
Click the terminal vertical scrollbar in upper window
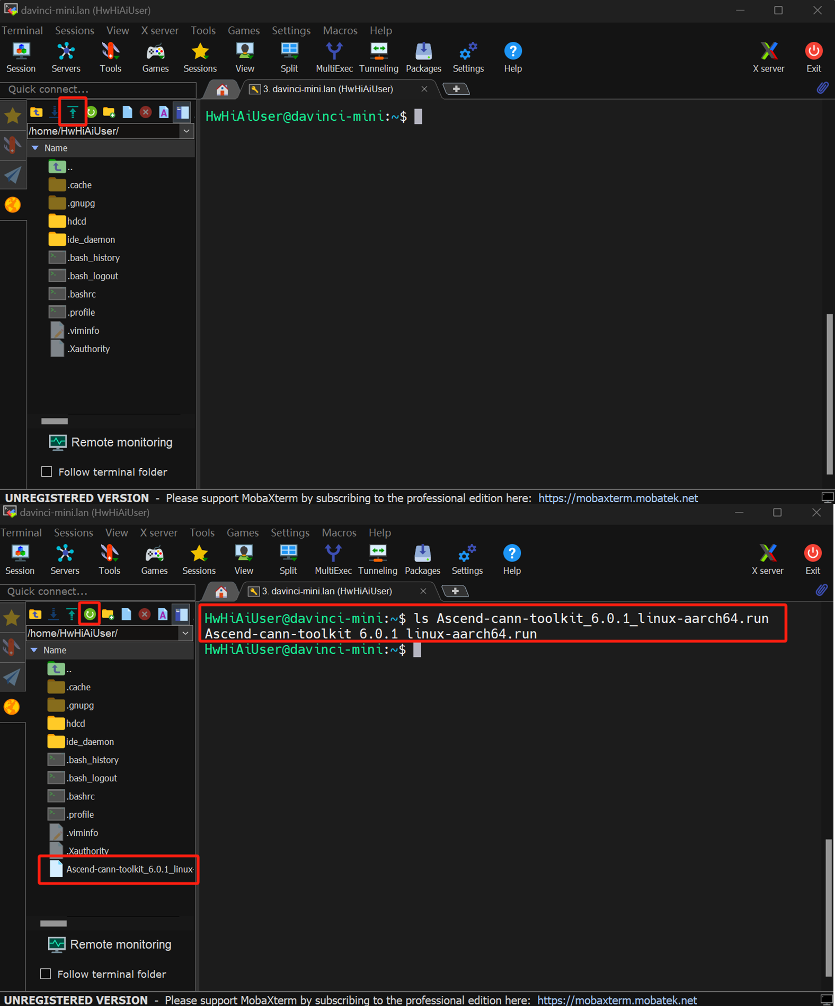[x=830, y=394]
